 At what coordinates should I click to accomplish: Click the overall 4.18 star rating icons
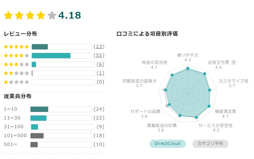tap(30, 16)
